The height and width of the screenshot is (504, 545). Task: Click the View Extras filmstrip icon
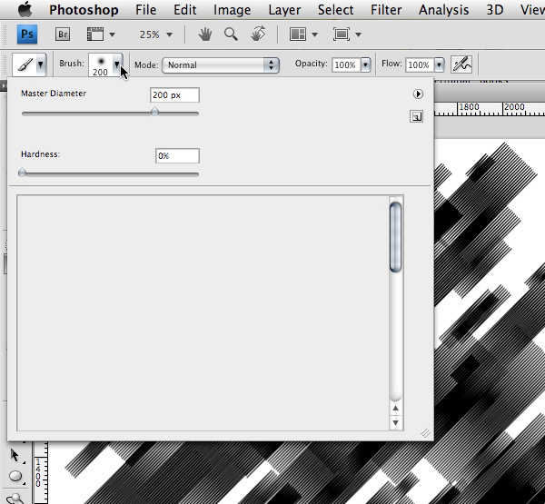click(x=94, y=35)
